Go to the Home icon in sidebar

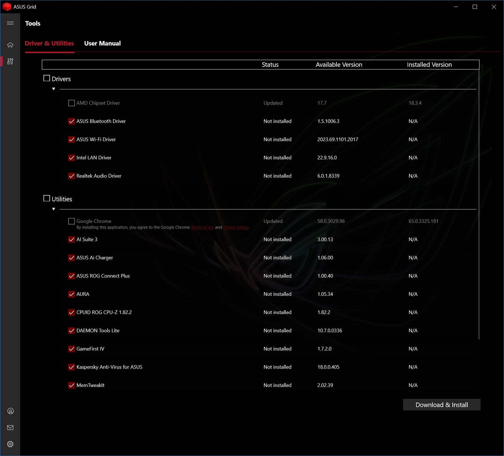pyautogui.click(x=10, y=45)
